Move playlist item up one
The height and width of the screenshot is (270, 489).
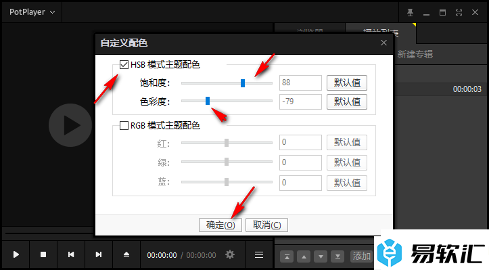point(304,257)
